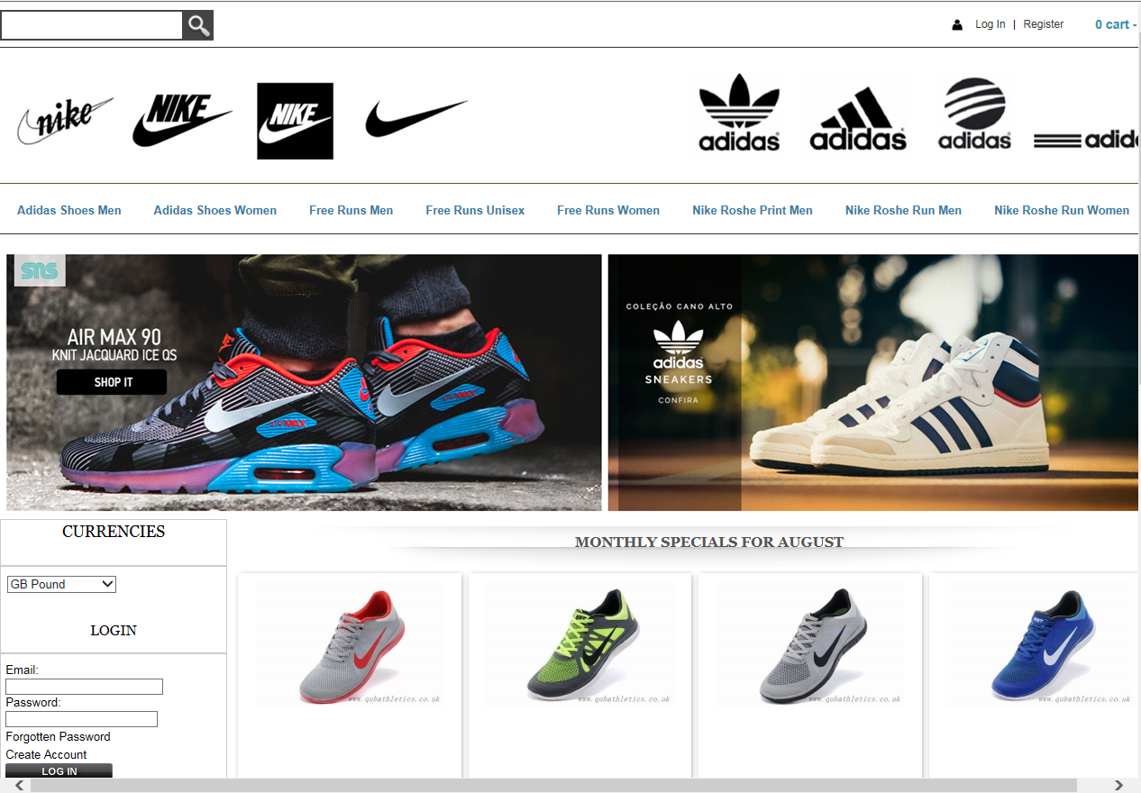This screenshot has height=793, width=1141.
Task: Open the Air Max 90 banner image
Action: (304, 382)
